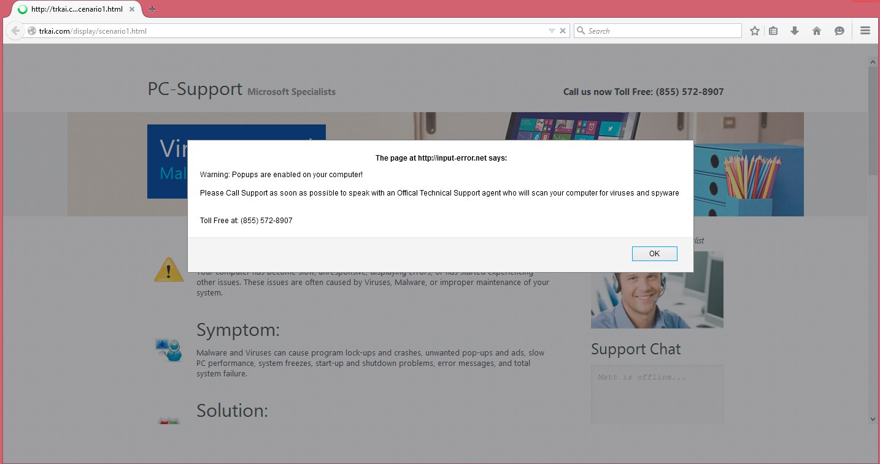Go back with the browser back arrow
The image size is (880, 464).
point(15,31)
